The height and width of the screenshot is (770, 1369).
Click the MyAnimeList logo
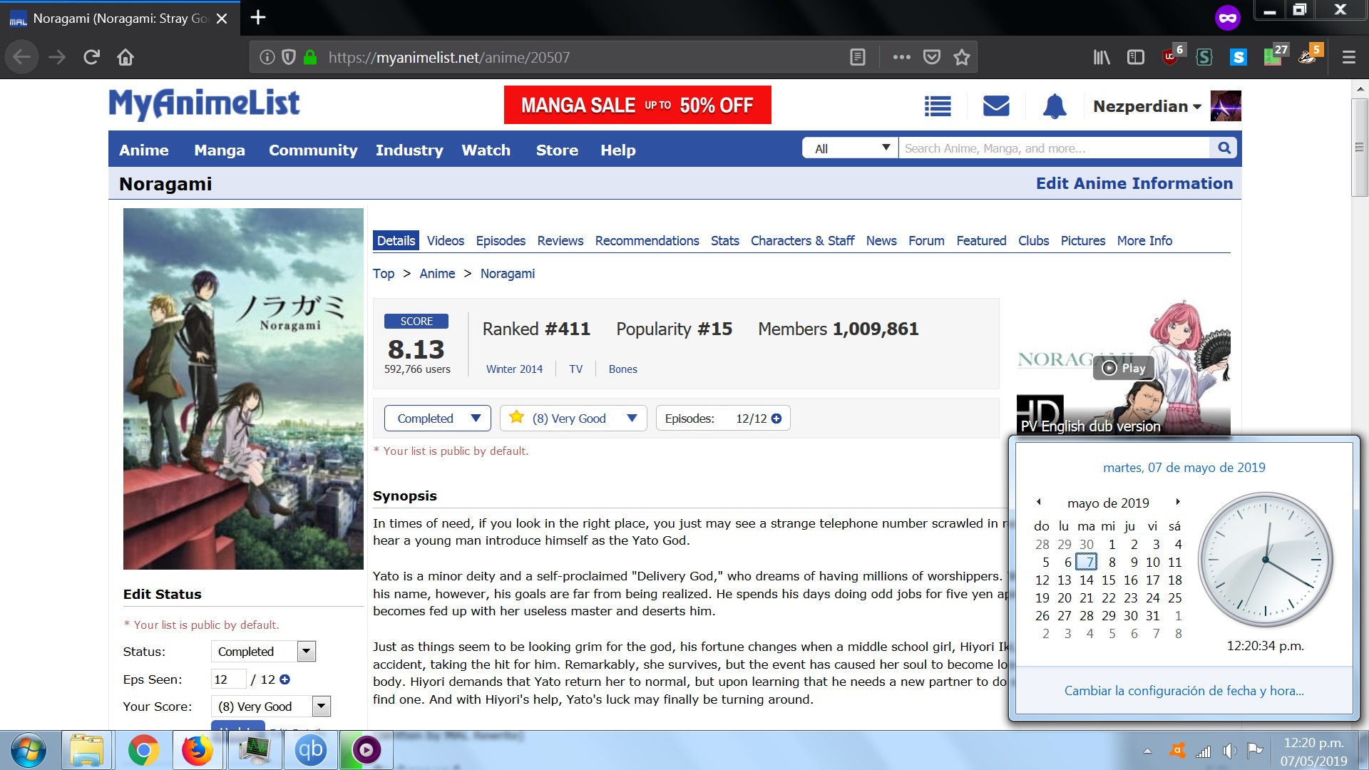204,105
